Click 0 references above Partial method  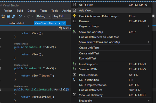point(21,86)
